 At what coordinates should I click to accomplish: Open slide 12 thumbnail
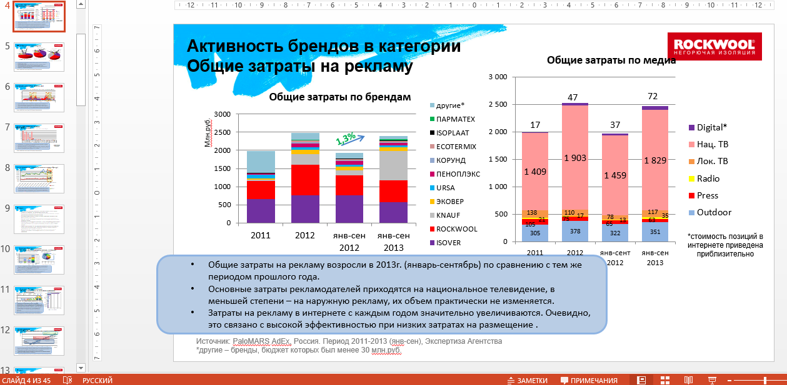click(39, 341)
